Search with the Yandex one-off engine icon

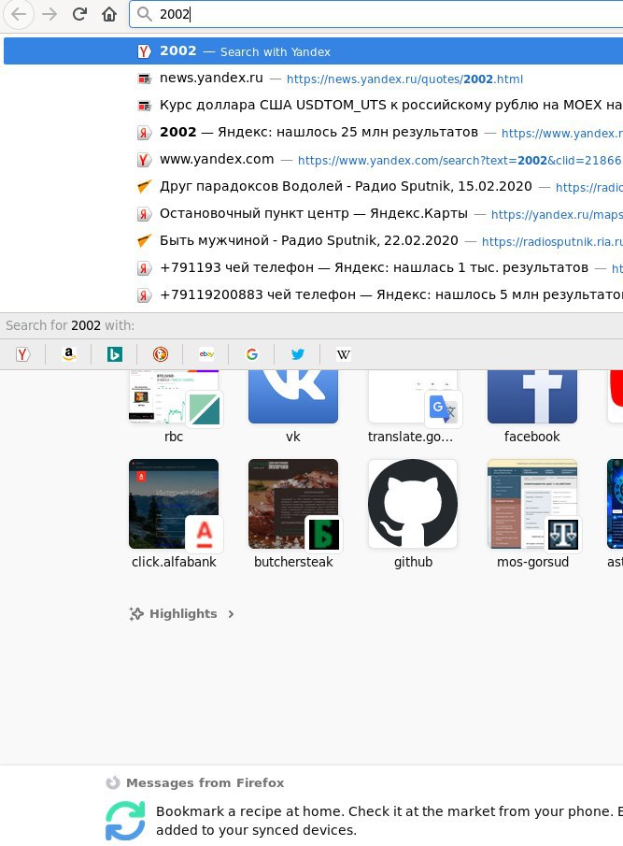(x=22, y=354)
